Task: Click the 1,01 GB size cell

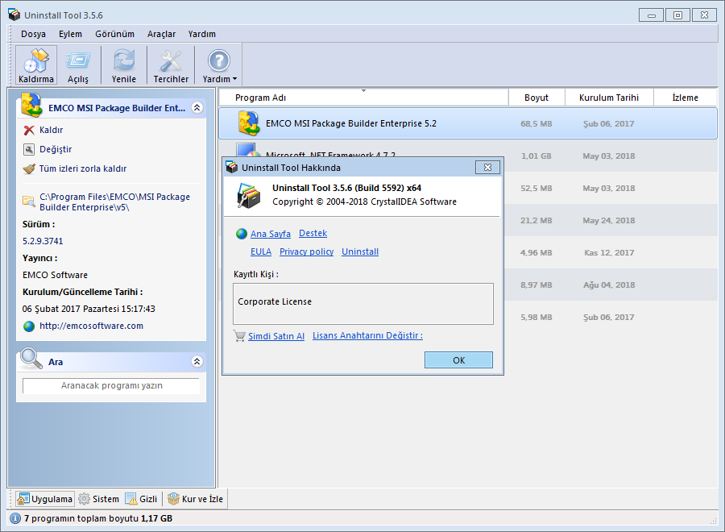Action: 536,156
